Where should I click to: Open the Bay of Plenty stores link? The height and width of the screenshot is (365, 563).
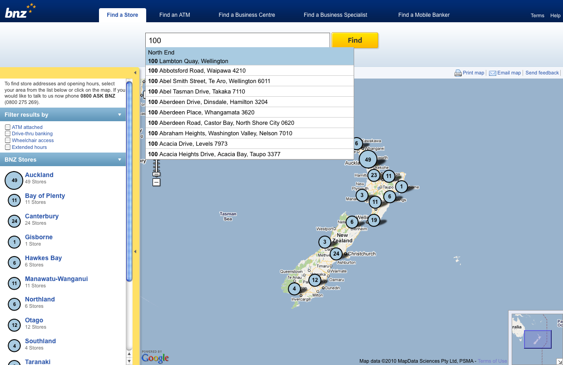[x=45, y=196]
